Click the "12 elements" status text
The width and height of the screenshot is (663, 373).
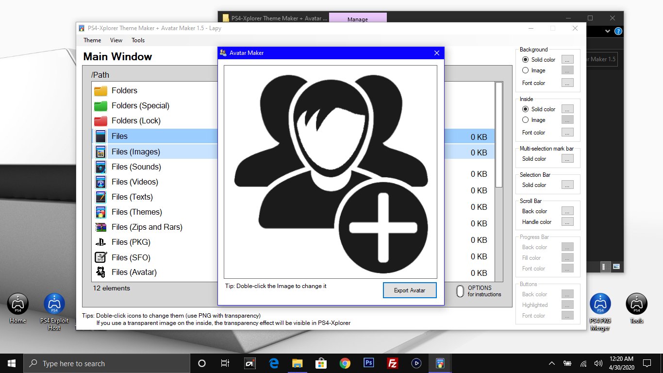[112, 288]
